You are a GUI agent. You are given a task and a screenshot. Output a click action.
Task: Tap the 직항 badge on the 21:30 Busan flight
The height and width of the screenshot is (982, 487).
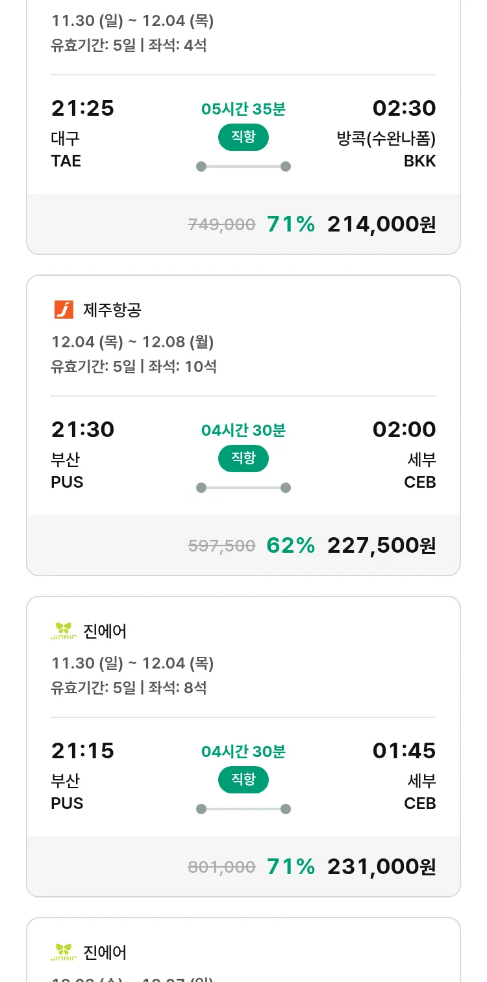(243, 458)
